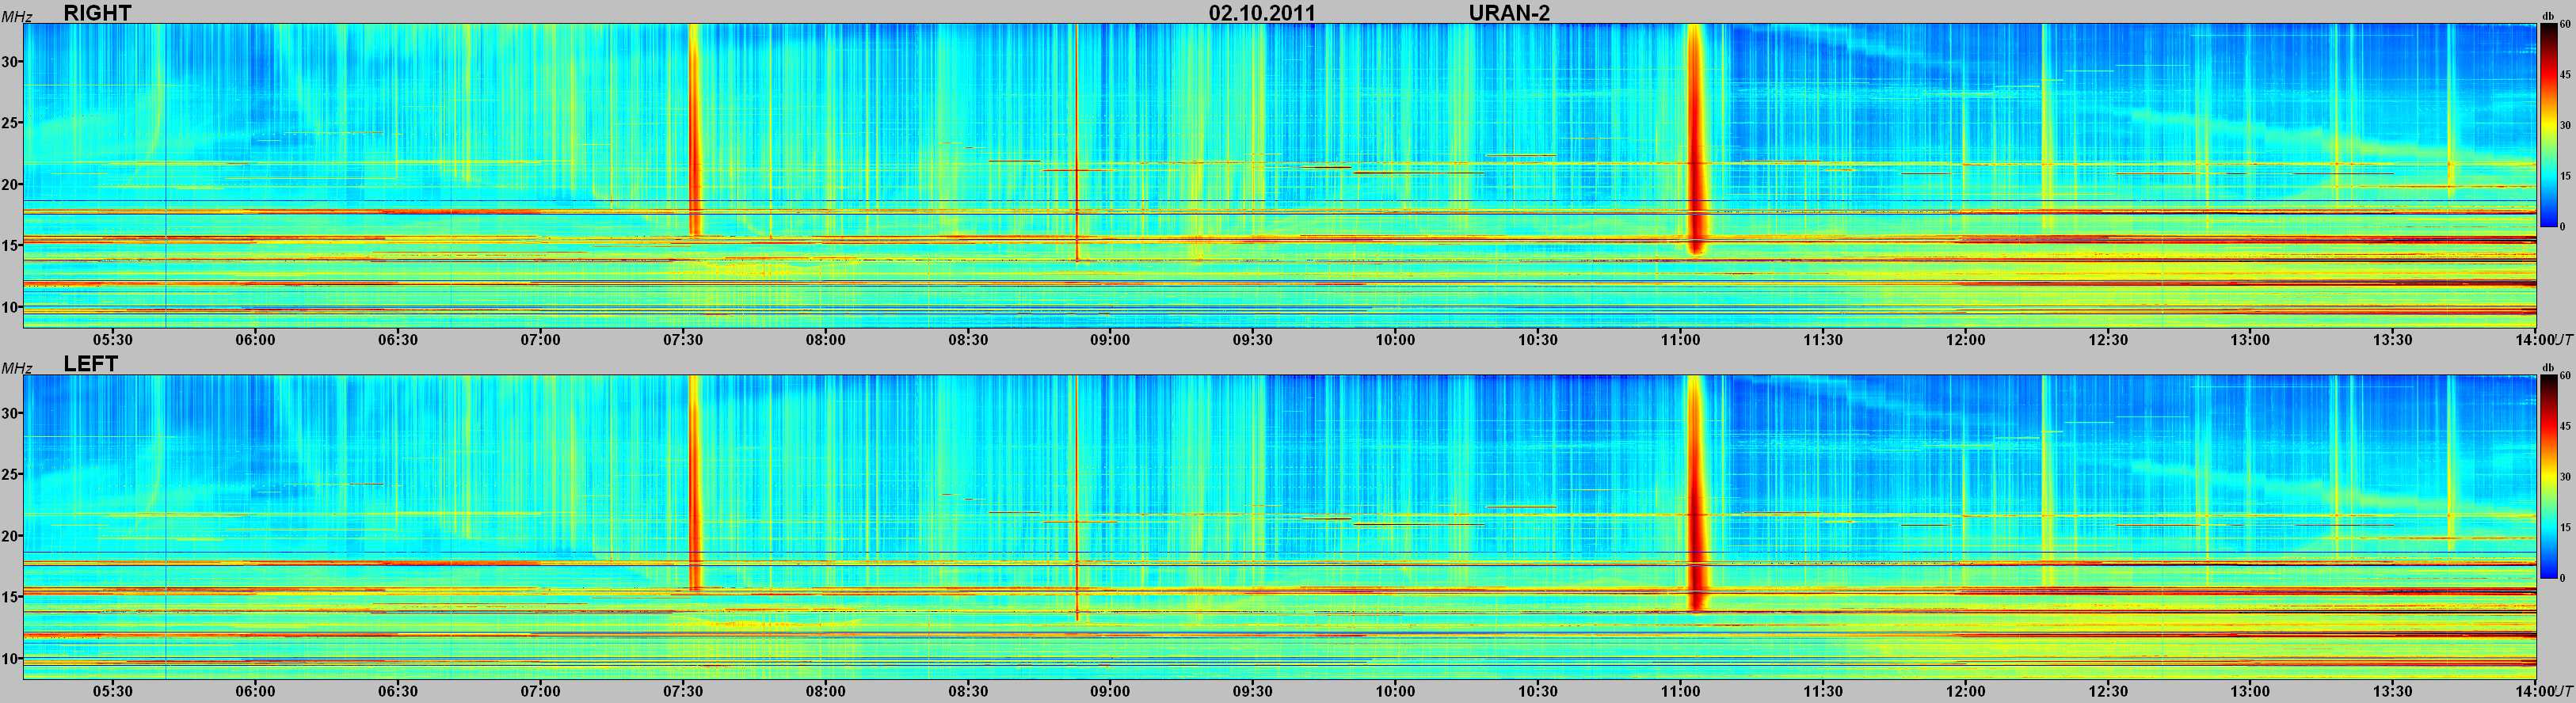Click the color scale bar of the LEFT panel
Screen dimensions: 2576x703
pyautogui.click(x=2550, y=478)
